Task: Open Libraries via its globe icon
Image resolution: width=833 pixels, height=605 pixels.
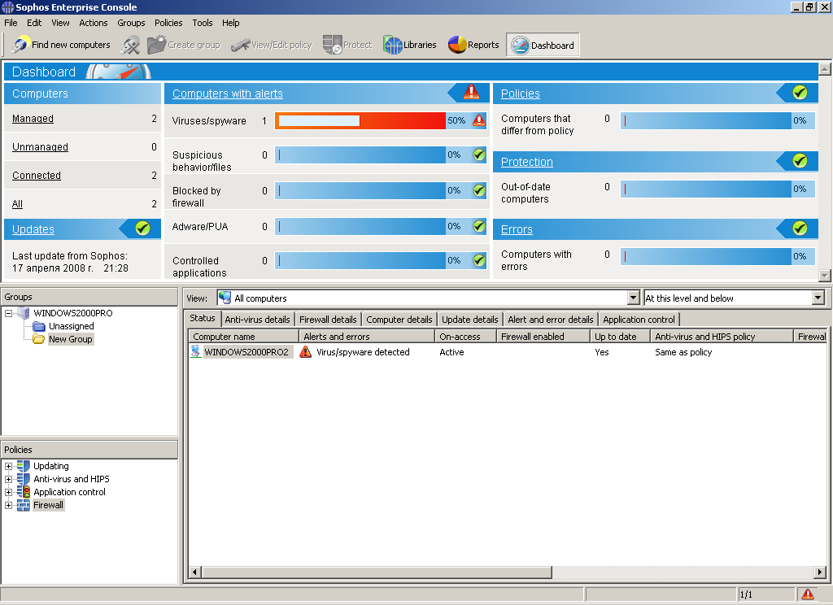Action: 393,46
